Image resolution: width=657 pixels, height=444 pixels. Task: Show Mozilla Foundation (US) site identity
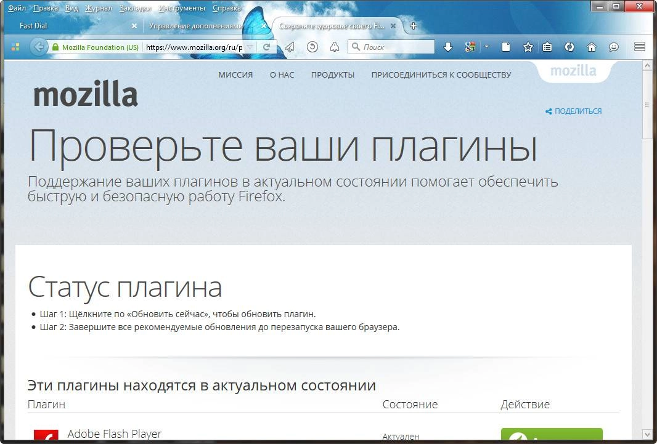click(x=95, y=47)
